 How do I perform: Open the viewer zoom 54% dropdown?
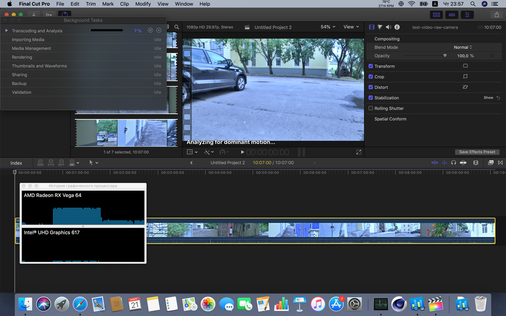327,27
